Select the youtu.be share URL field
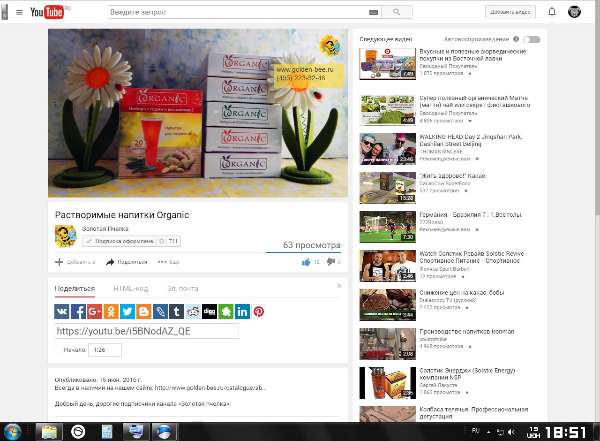The width and height of the screenshot is (600, 441). coord(147,331)
